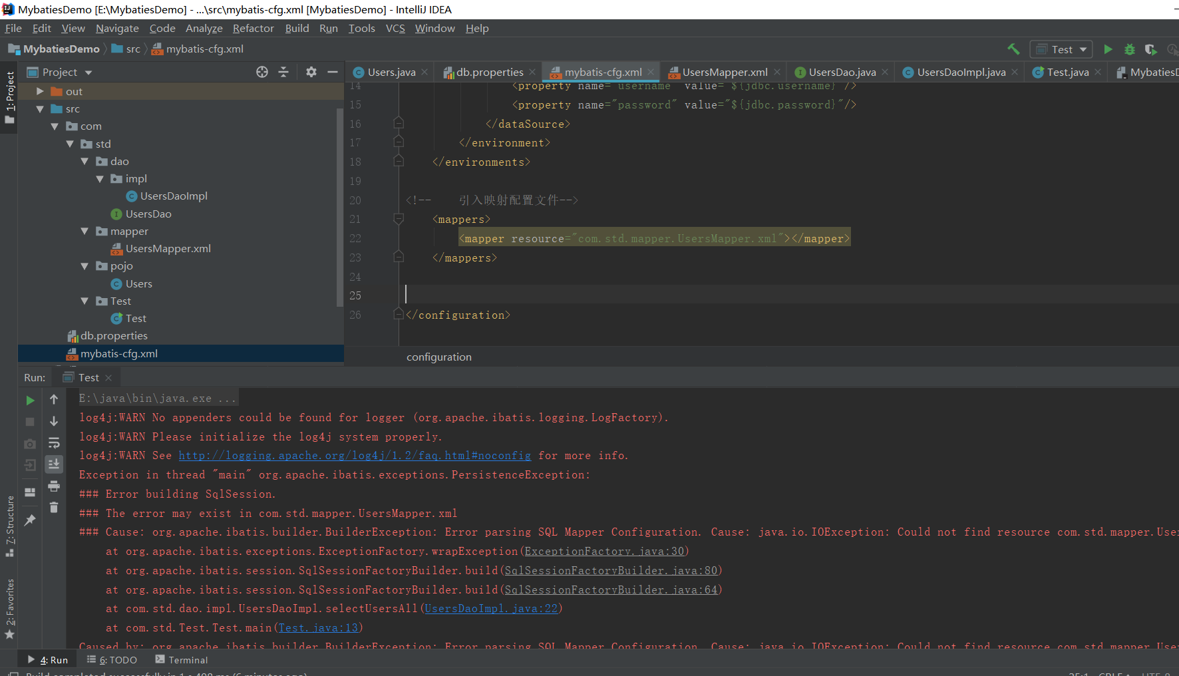Click the exit/login arrow icon in Run panel
The image size is (1179, 676).
30,465
